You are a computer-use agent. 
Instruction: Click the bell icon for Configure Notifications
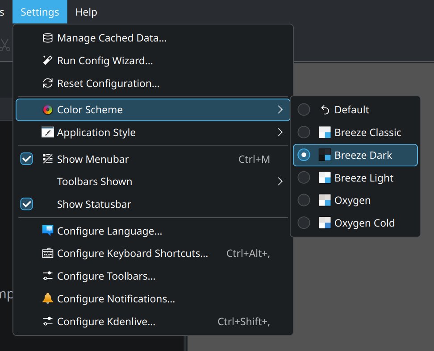48,298
